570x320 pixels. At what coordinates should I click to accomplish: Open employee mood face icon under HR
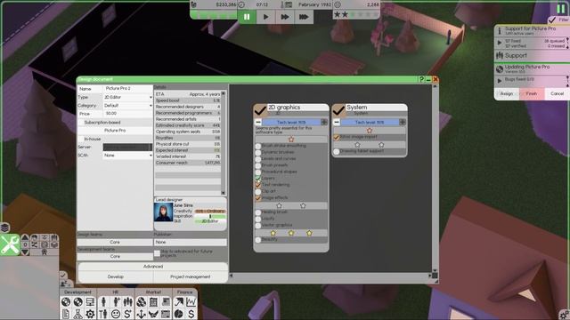click(116, 314)
